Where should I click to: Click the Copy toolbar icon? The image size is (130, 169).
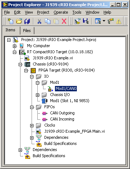coord(48,21)
